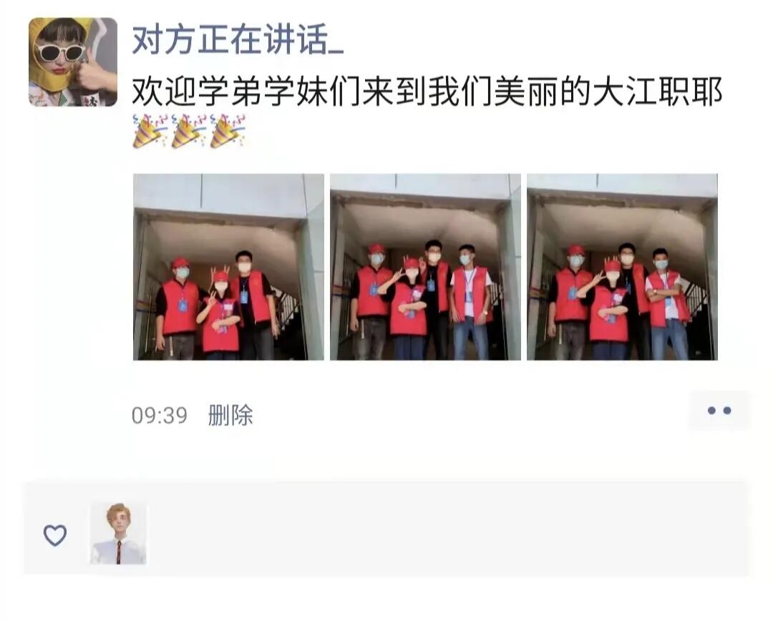Image resolution: width=773 pixels, height=621 pixels.
Task: Tap arms-crossed person in the third photo
Action: (667, 303)
